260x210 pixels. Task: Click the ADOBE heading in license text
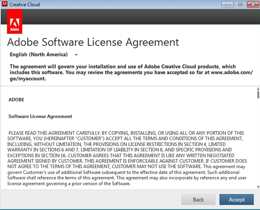tap(16, 100)
